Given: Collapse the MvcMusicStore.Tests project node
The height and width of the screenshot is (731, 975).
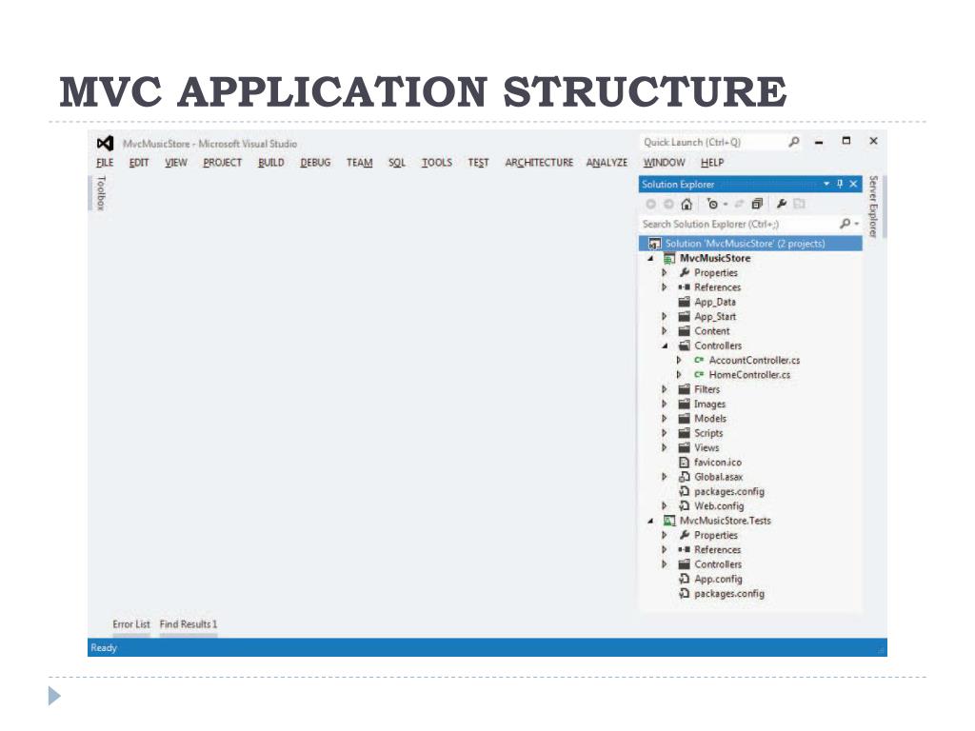Looking at the screenshot, I should click(650, 521).
